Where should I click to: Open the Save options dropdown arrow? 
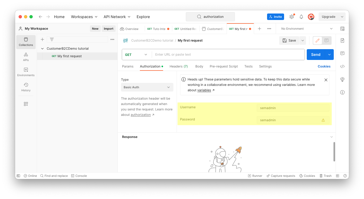303,41
